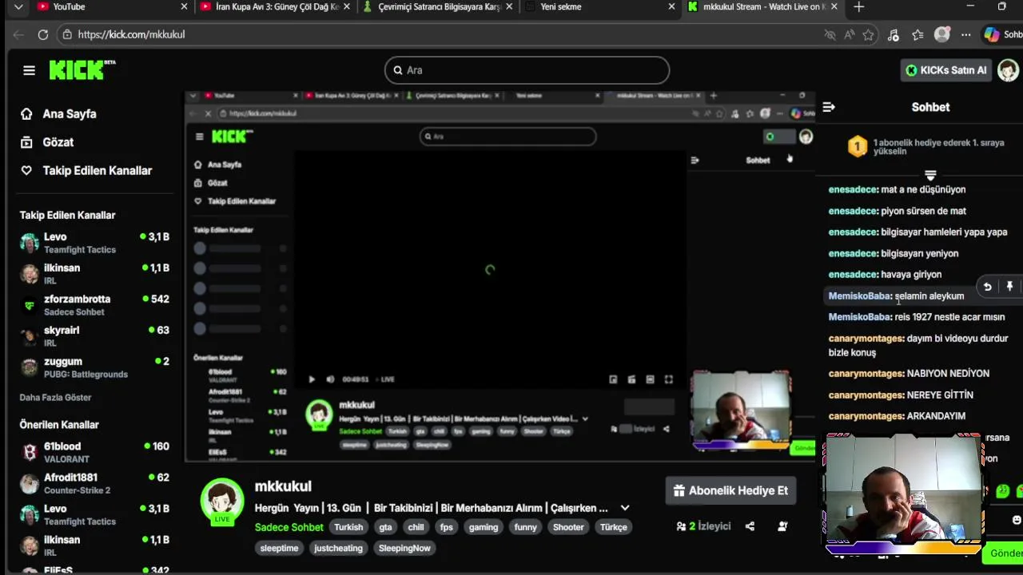
Task: Open a new browser tab with plus
Action: [858, 7]
